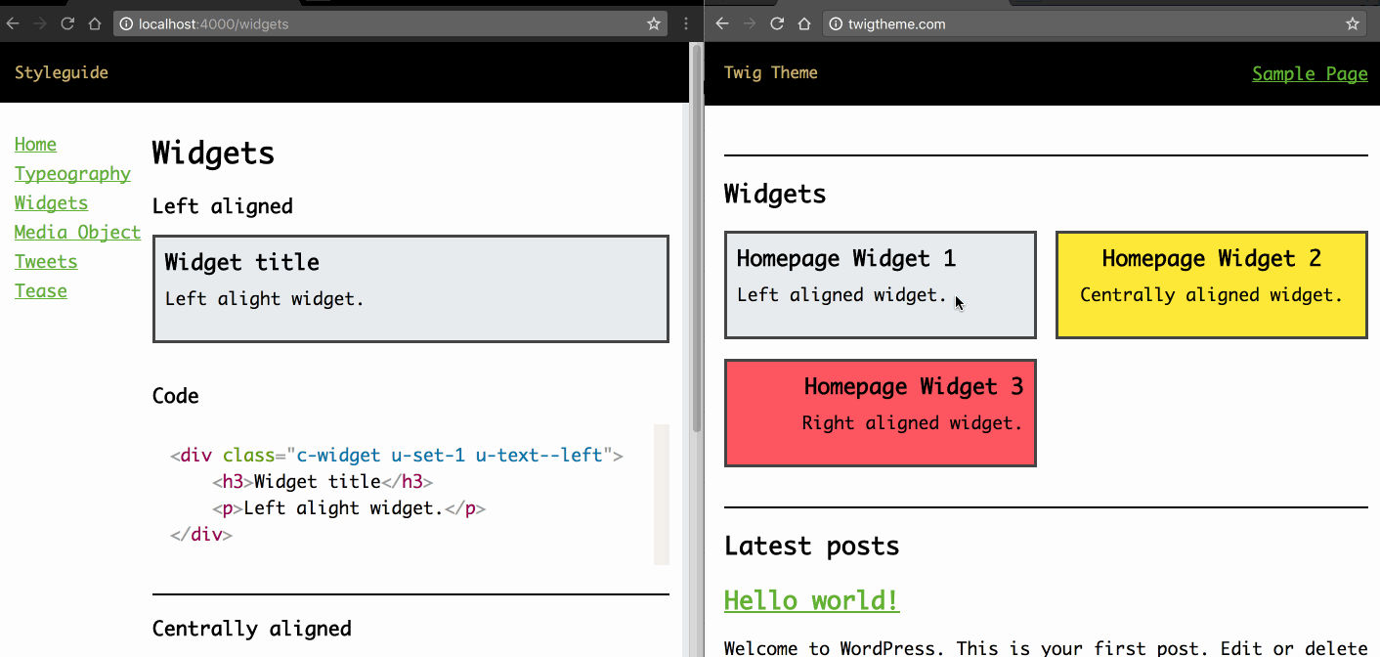Open Tease link in Styleguide sidebar
This screenshot has height=657, width=1380.
coord(41,291)
